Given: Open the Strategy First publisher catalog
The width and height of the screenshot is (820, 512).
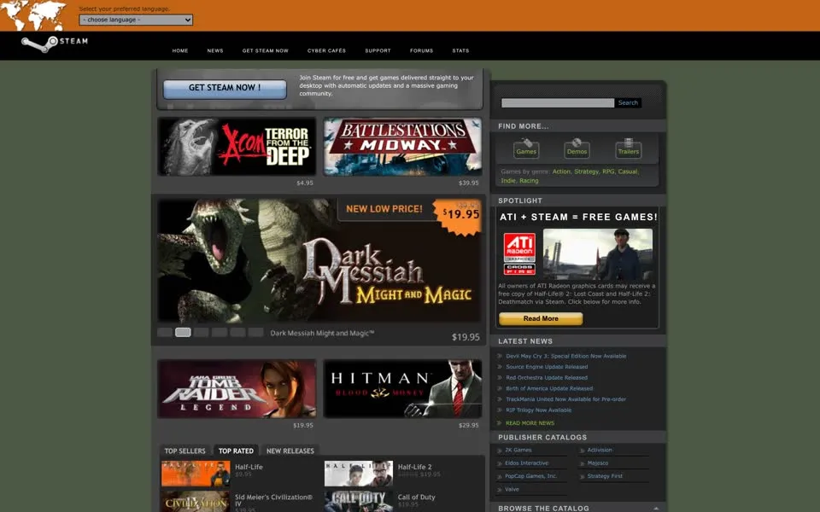Looking at the screenshot, I should pyautogui.click(x=605, y=476).
